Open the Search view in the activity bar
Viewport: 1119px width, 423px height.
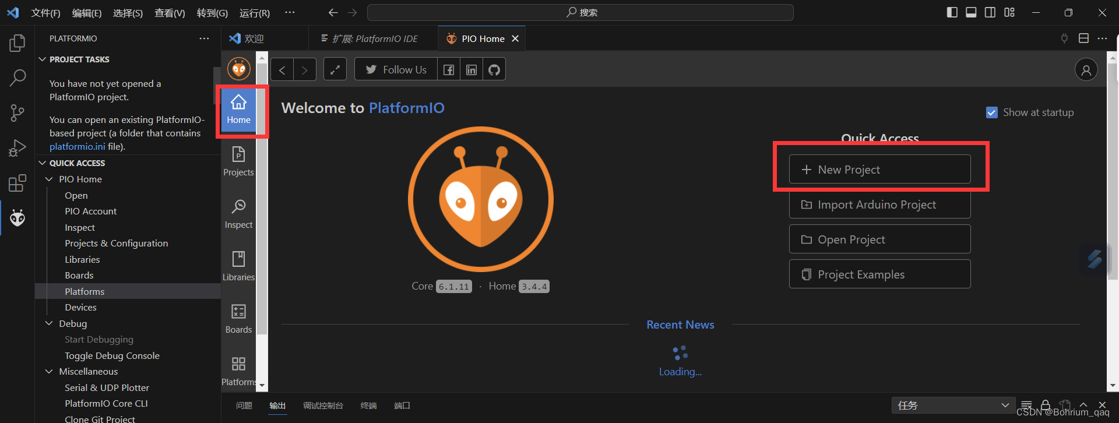(x=17, y=77)
